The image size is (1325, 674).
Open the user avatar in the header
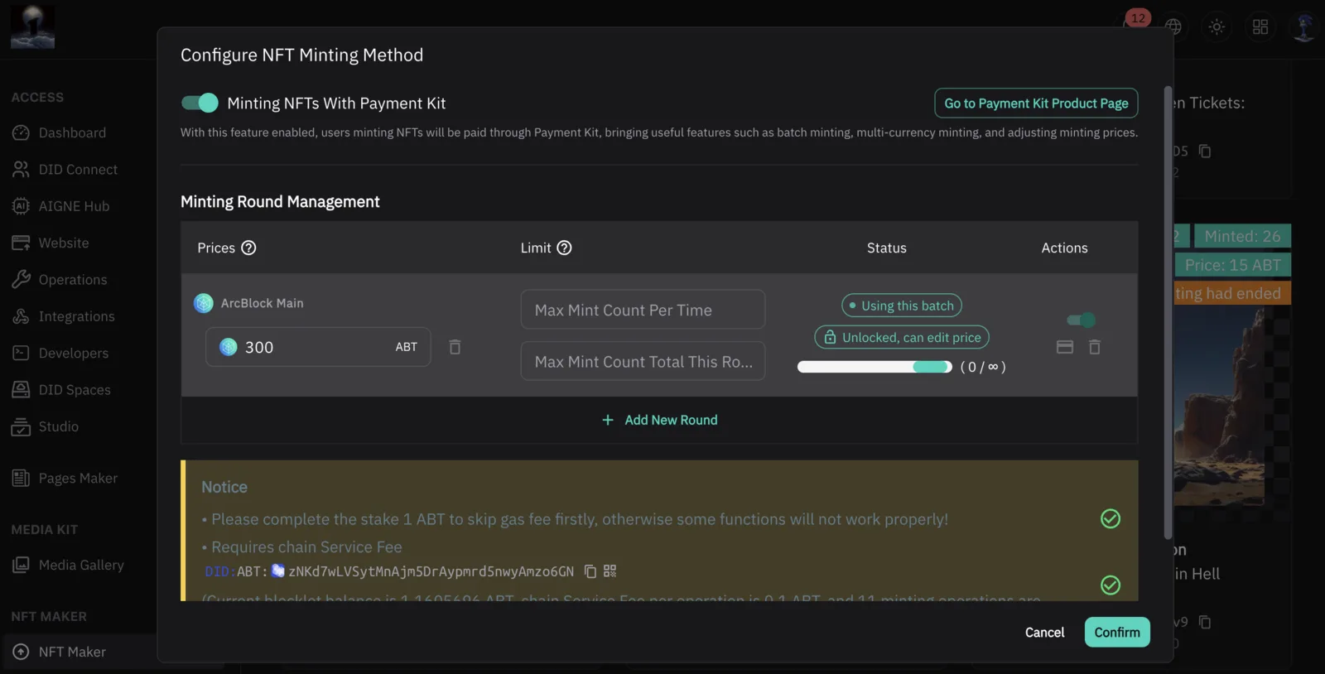1304,26
